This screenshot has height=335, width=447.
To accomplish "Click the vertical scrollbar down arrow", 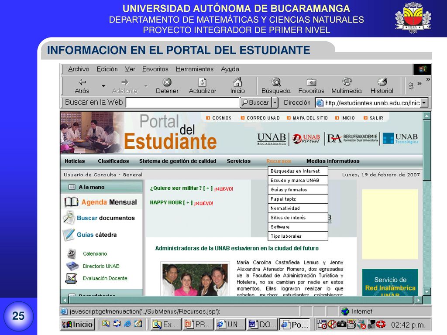I will point(427,291).
